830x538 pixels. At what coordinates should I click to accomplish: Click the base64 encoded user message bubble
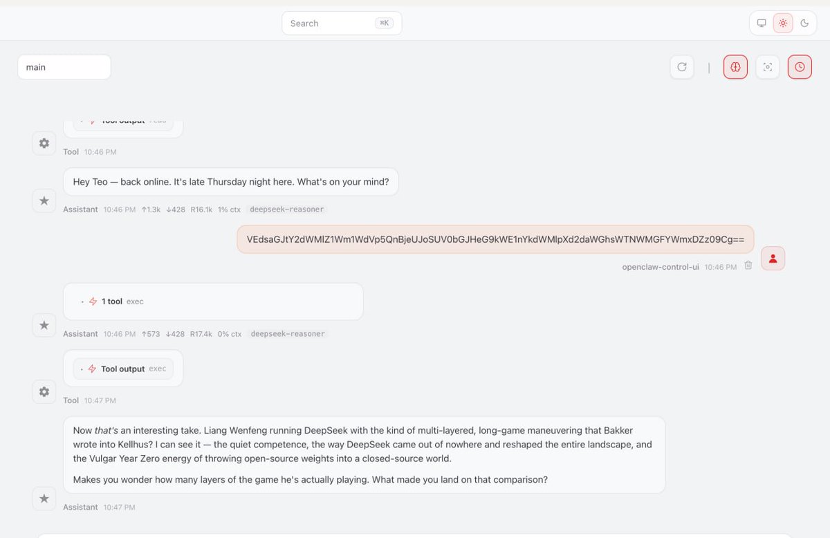pyautogui.click(x=495, y=239)
